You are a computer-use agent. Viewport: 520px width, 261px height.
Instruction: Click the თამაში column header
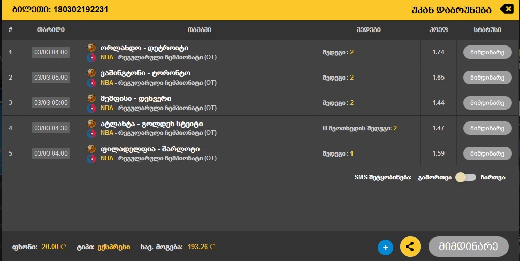200,30
